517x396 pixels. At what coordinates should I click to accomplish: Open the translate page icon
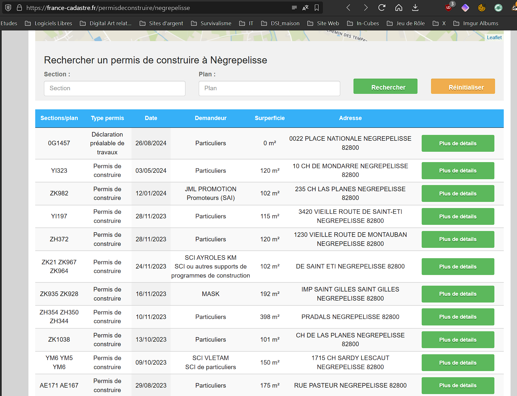click(305, 8)
